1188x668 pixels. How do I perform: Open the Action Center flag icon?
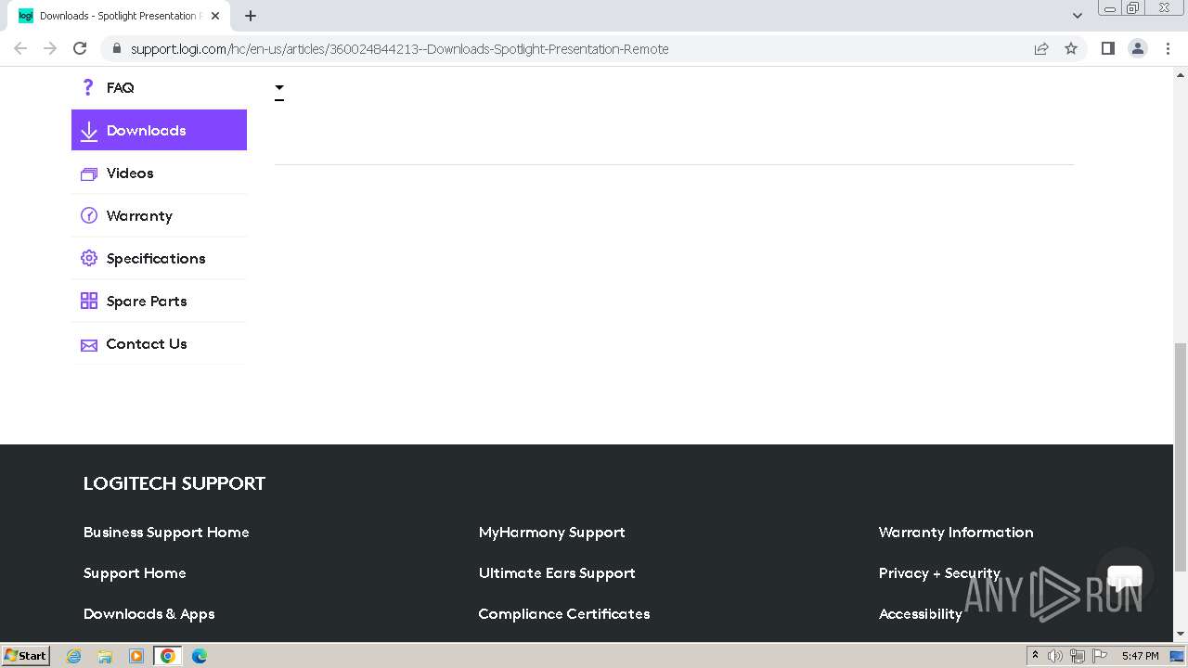pyautogui.click(x=1100, y=656)
